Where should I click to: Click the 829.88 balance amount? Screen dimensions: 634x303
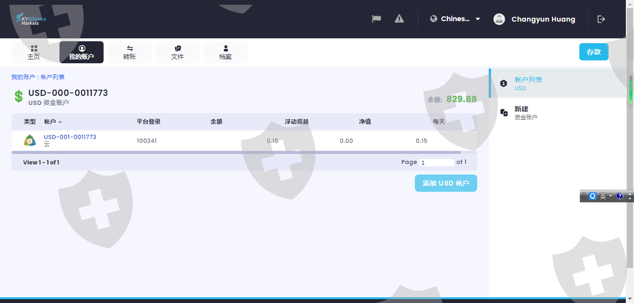[461, 99]
